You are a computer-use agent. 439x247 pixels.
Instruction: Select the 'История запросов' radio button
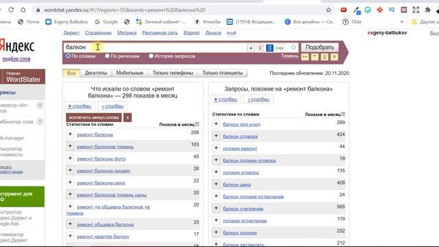coord(151,56)
